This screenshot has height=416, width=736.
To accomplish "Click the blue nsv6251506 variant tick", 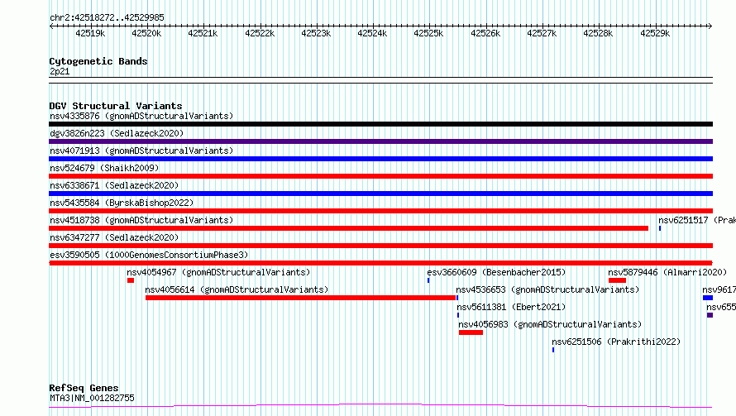I will click(553, 350).
